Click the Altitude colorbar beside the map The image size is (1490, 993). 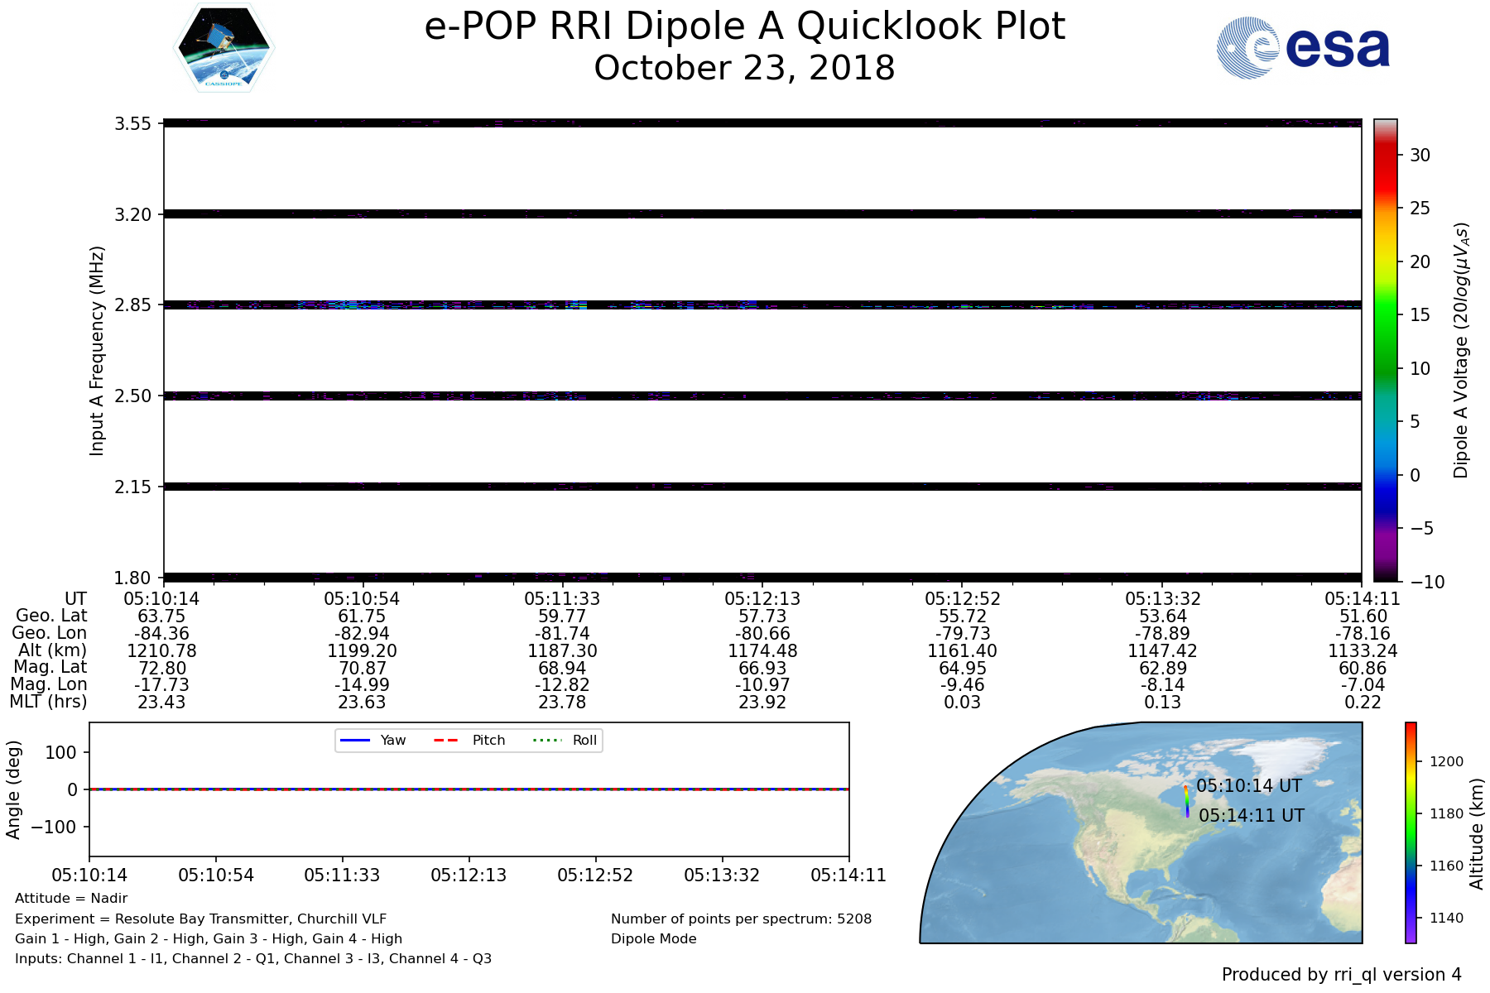pyautogui.click(x=1411, y=832)
